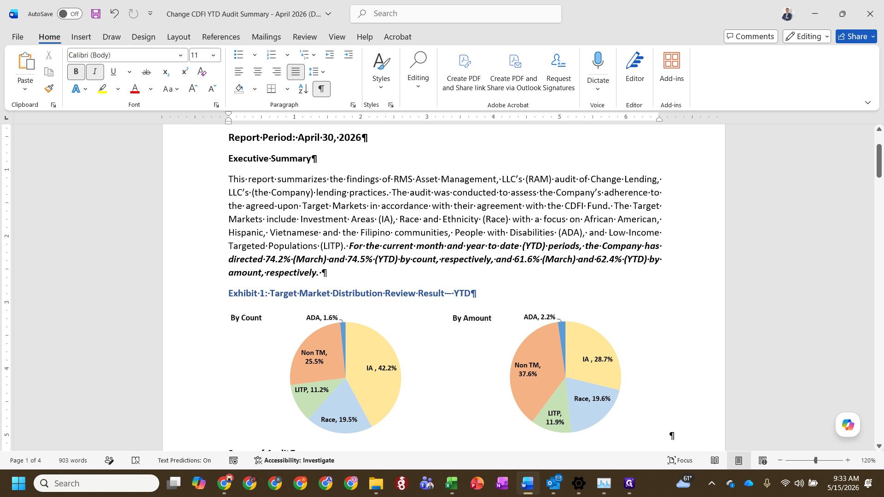This screenshot has height=497, width=884.
Task: Switch to Layout tab
Action: (x=178, y=37)
